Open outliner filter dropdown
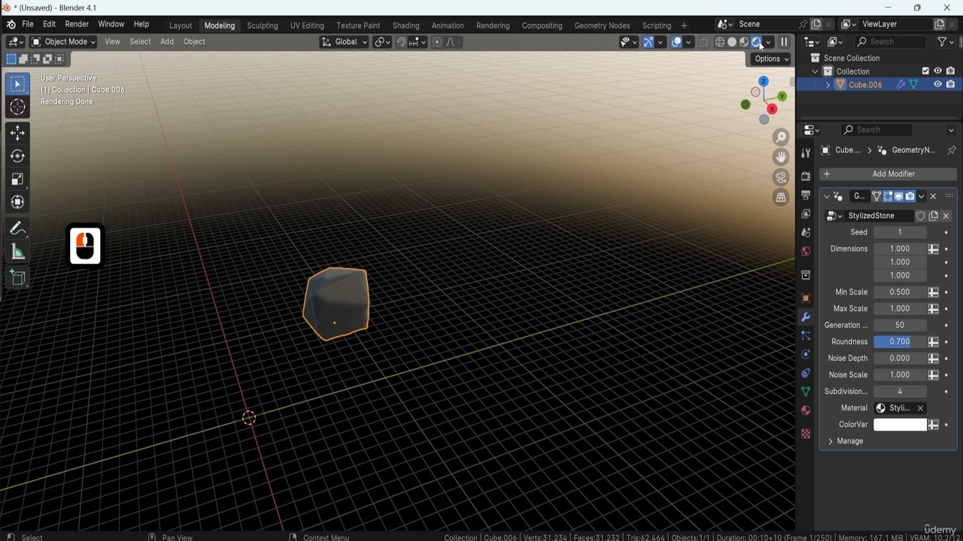The height and width of the screenshot is (541, 963). [944, 42]
